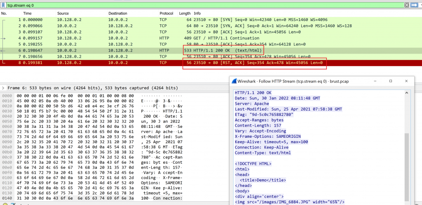The image size is (422, 205).
Task: Click into the tcp.stream eq 0 filter field
Action: pos(204,5)
